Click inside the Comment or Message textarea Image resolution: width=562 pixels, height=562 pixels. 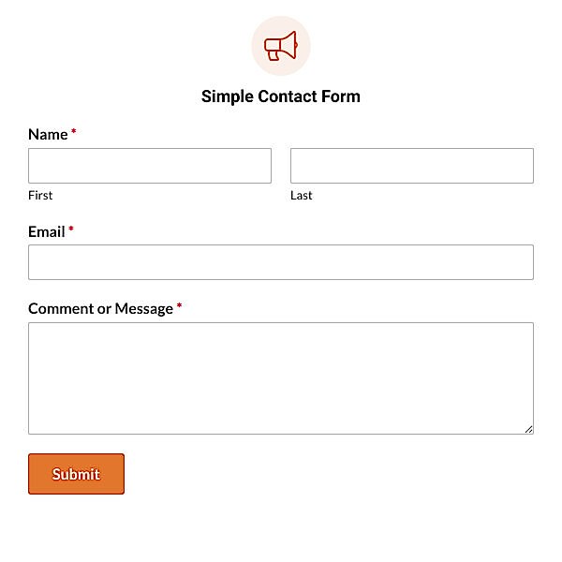(x=281, y=378)
